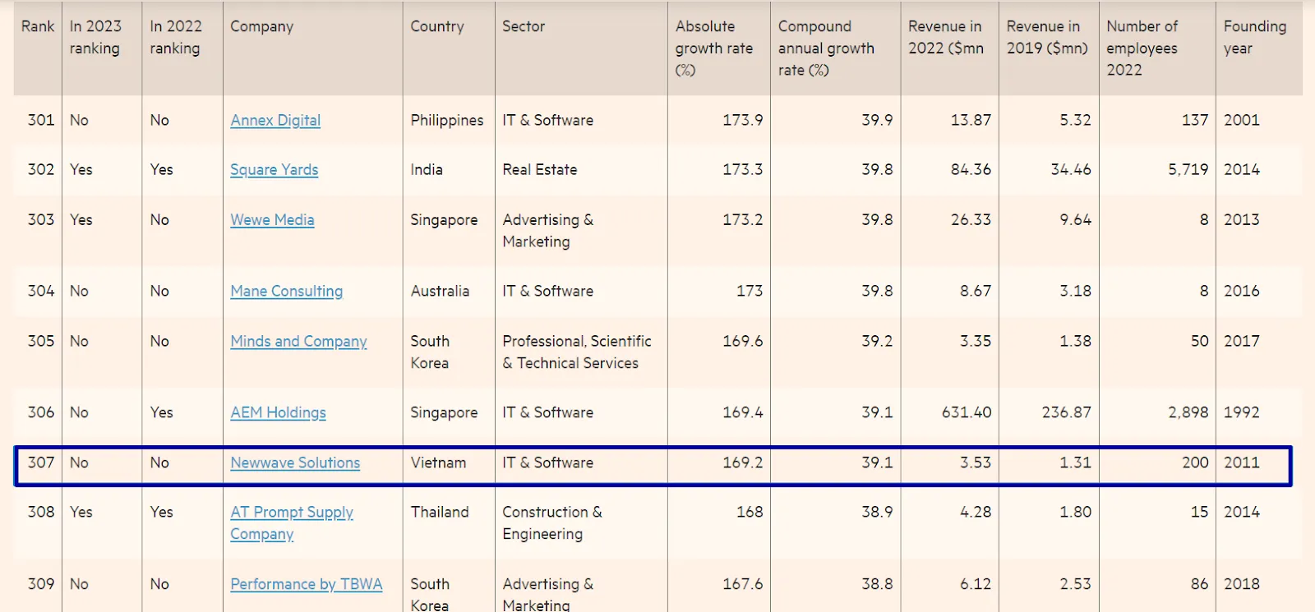Click revenue 2019 value 9.64

(1076, 219)
